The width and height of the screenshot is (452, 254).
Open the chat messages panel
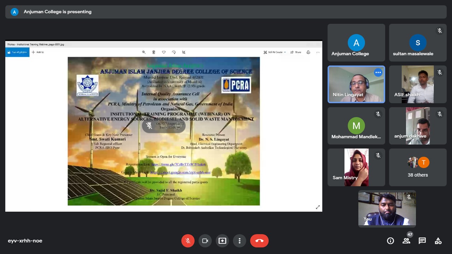(x=422, y=241)
